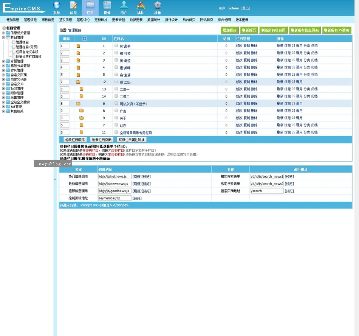359x336 pixels.
Task: Click the page icon in the 二级二 row
Action: pos(82,96)
